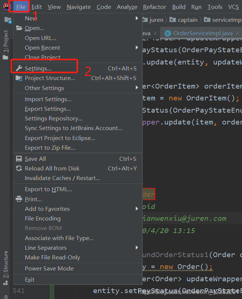The image size is (242, 299).
Task: Expand Add to Favorites submenu
Action: pyautogui.click(x=78, y=209)
